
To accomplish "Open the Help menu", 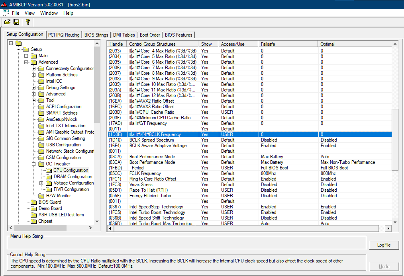I will point(68,13).
